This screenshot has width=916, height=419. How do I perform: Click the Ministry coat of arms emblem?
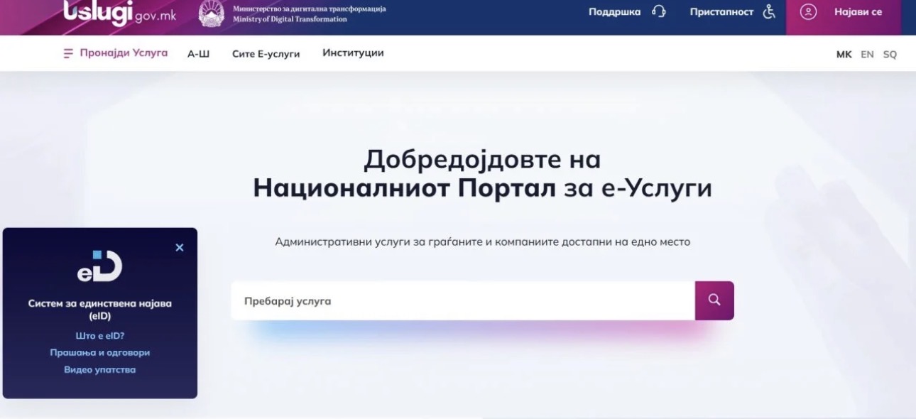211,13
